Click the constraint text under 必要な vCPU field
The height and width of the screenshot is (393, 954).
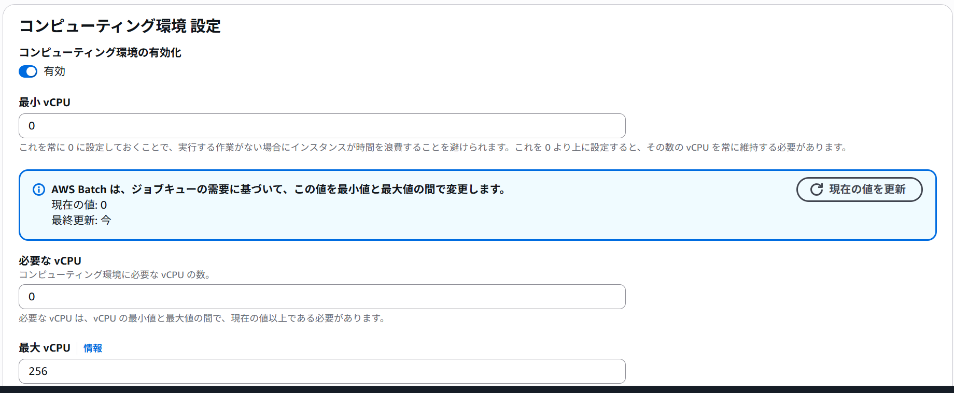[203, 318]
